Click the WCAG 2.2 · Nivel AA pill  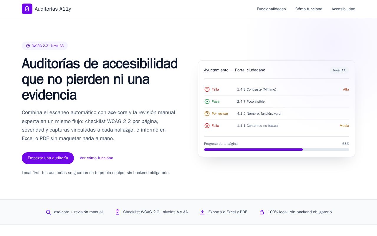pos(45,46)
